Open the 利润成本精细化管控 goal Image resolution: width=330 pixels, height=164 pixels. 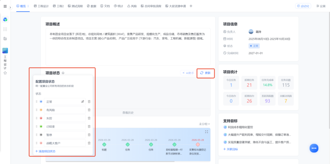tap(240, 127)
